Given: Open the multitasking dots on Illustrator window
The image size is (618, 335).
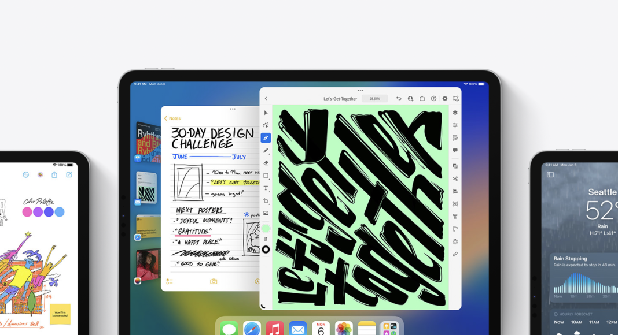Looking at the screenshot, I should point(360,91).
